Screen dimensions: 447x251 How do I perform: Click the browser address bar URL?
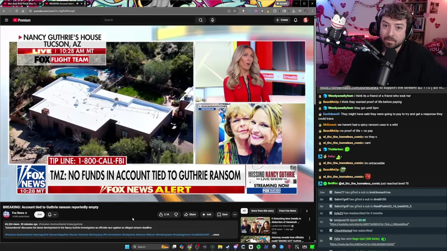(x=54, y=11)
